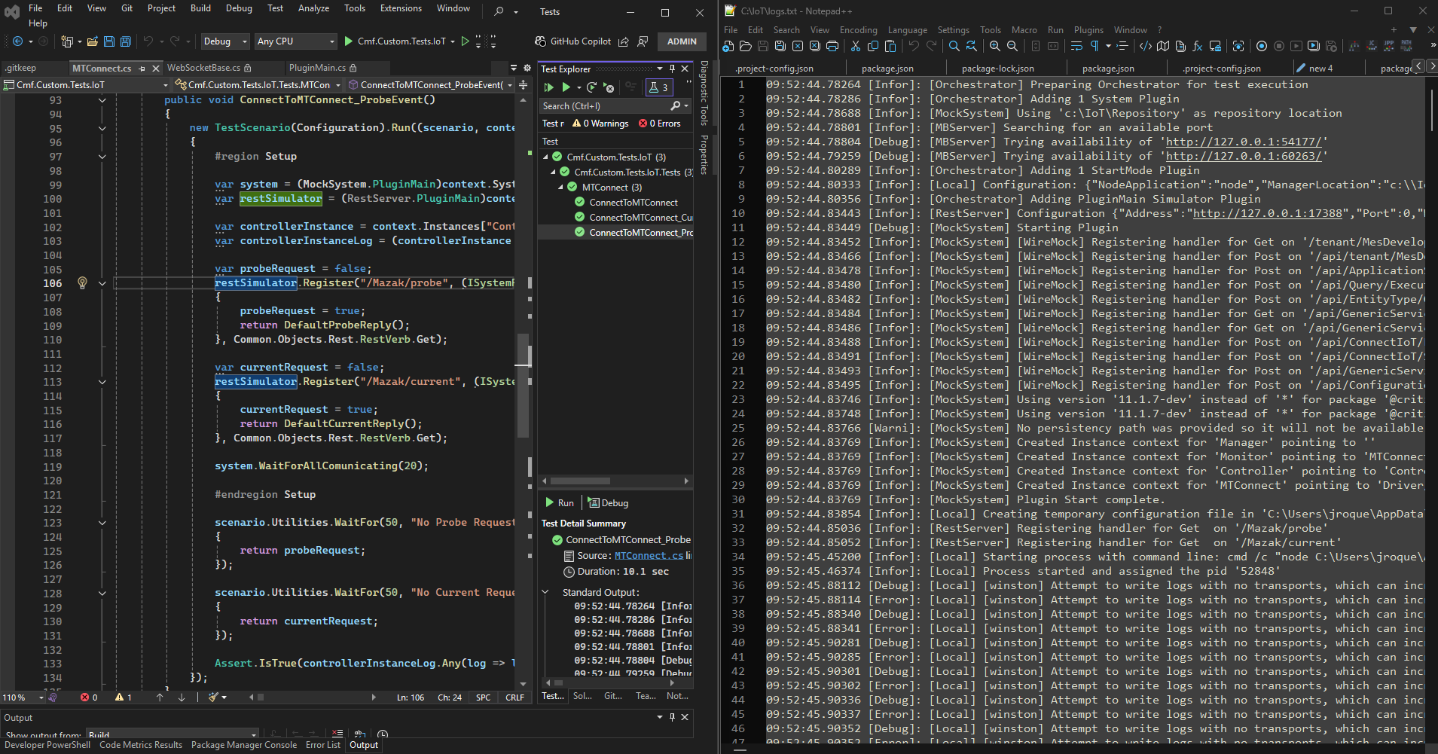The width and height of the screenshot is (1438, 754).
Task: Click the Cut icon in Notepad++ toolbar
Action: (x=856, y=46)
